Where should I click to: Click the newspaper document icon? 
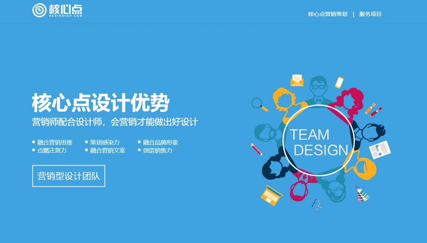380,150
